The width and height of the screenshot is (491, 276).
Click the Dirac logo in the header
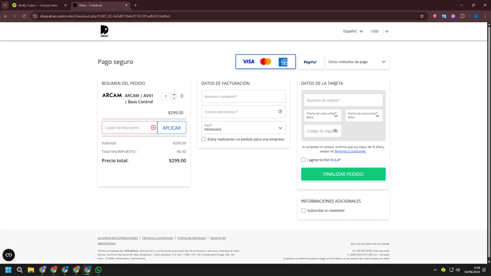[x=104, y=31]
